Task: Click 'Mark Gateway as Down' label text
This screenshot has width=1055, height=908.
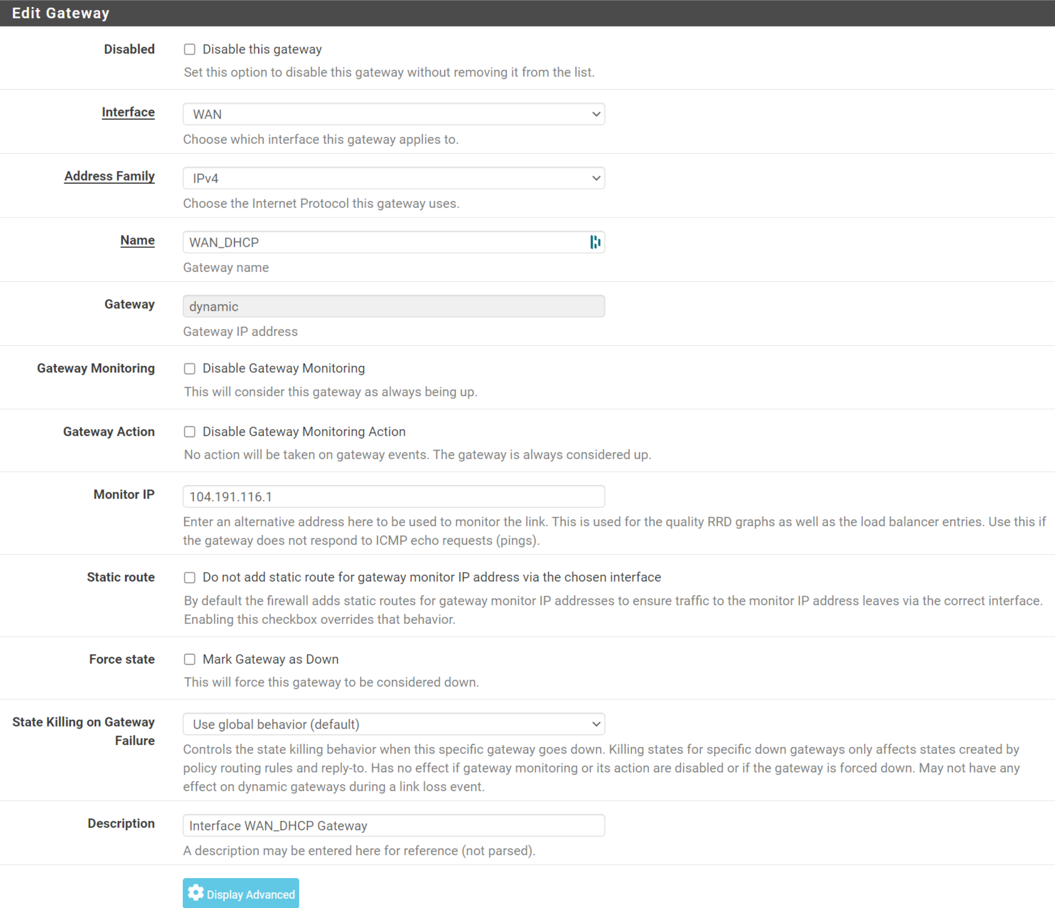Action: [270, 659]
